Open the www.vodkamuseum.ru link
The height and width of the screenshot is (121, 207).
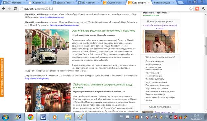64,25
